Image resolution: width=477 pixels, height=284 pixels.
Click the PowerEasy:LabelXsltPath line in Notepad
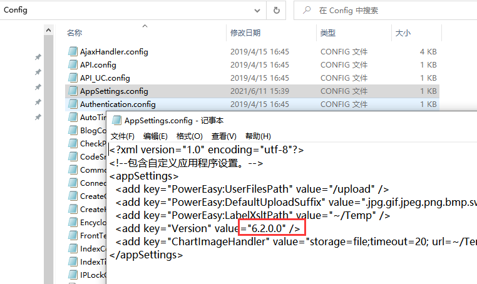click(253, 215)
